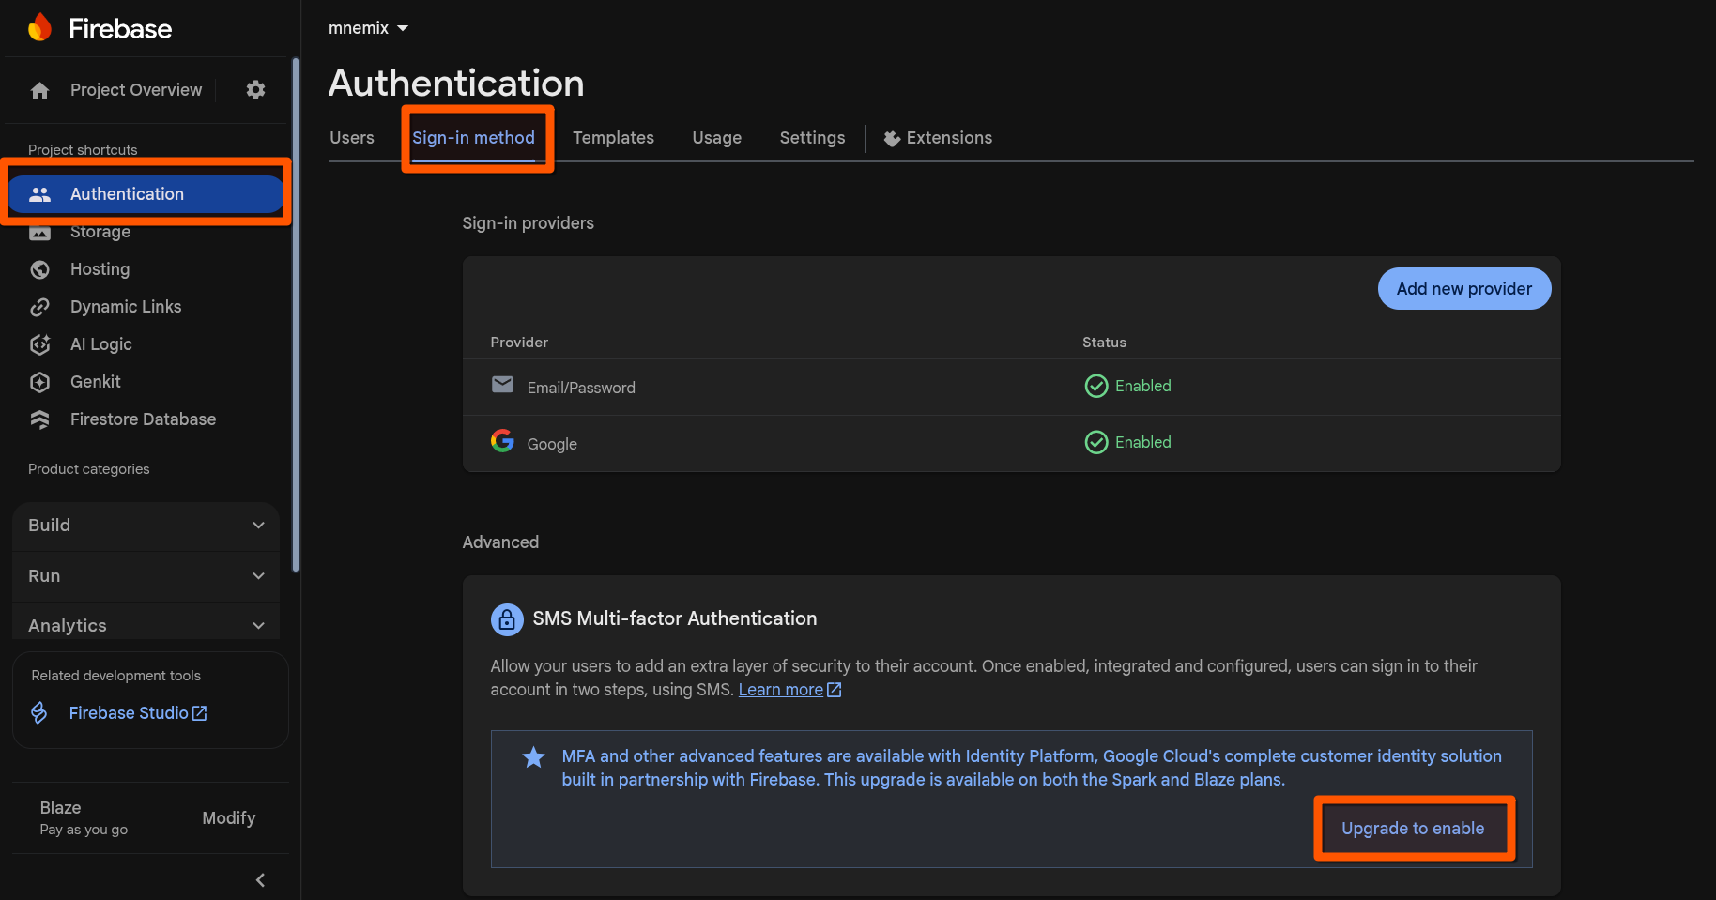Open Genkit from project shortcuts
This screenshot has height=900, width=1716.
[96, 382]
